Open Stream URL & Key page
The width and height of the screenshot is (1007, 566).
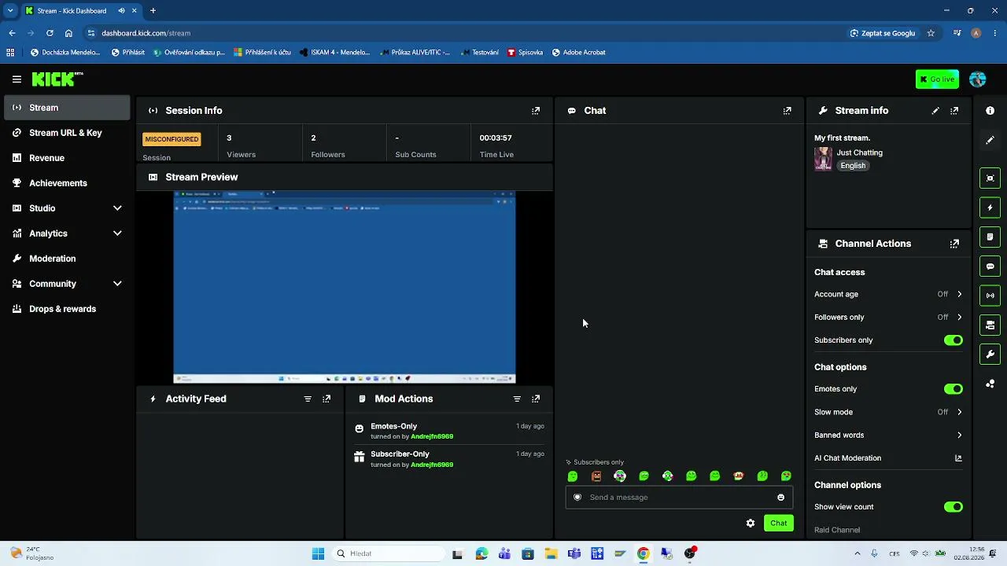click(67, 133)
